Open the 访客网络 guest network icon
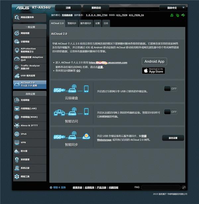The image size is (199, 204). pos(17,42)
